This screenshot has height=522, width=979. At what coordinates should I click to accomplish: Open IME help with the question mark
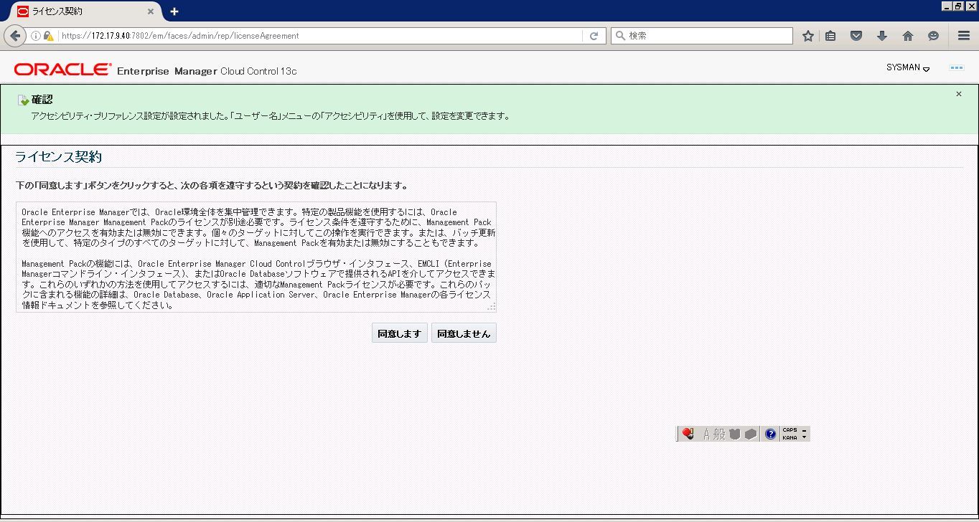pyautogui.click(x=770, y=434)
